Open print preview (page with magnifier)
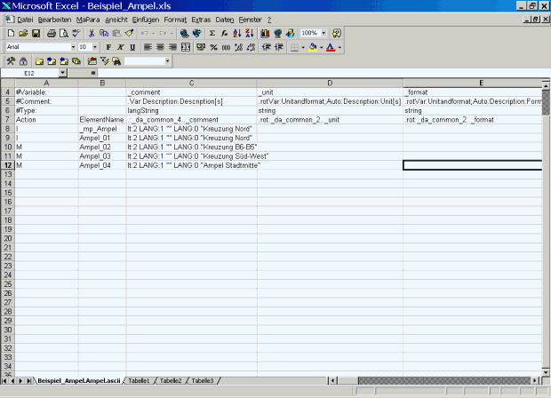The height and width of the screenshot is (398, 551). [x=64, y=34]
